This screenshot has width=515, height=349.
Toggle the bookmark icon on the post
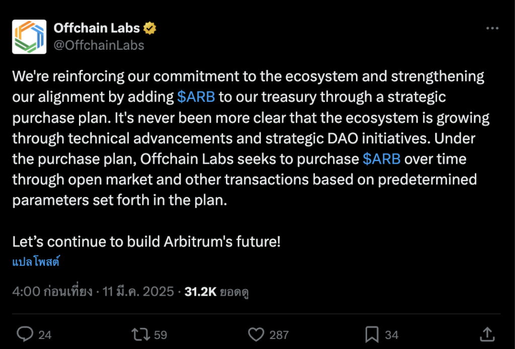372,334
